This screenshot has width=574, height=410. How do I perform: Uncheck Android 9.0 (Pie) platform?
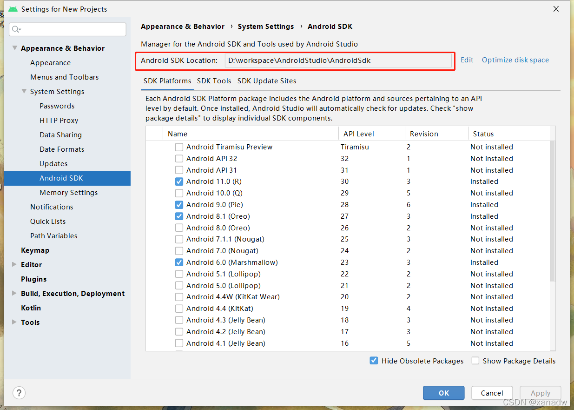[179, 205]
